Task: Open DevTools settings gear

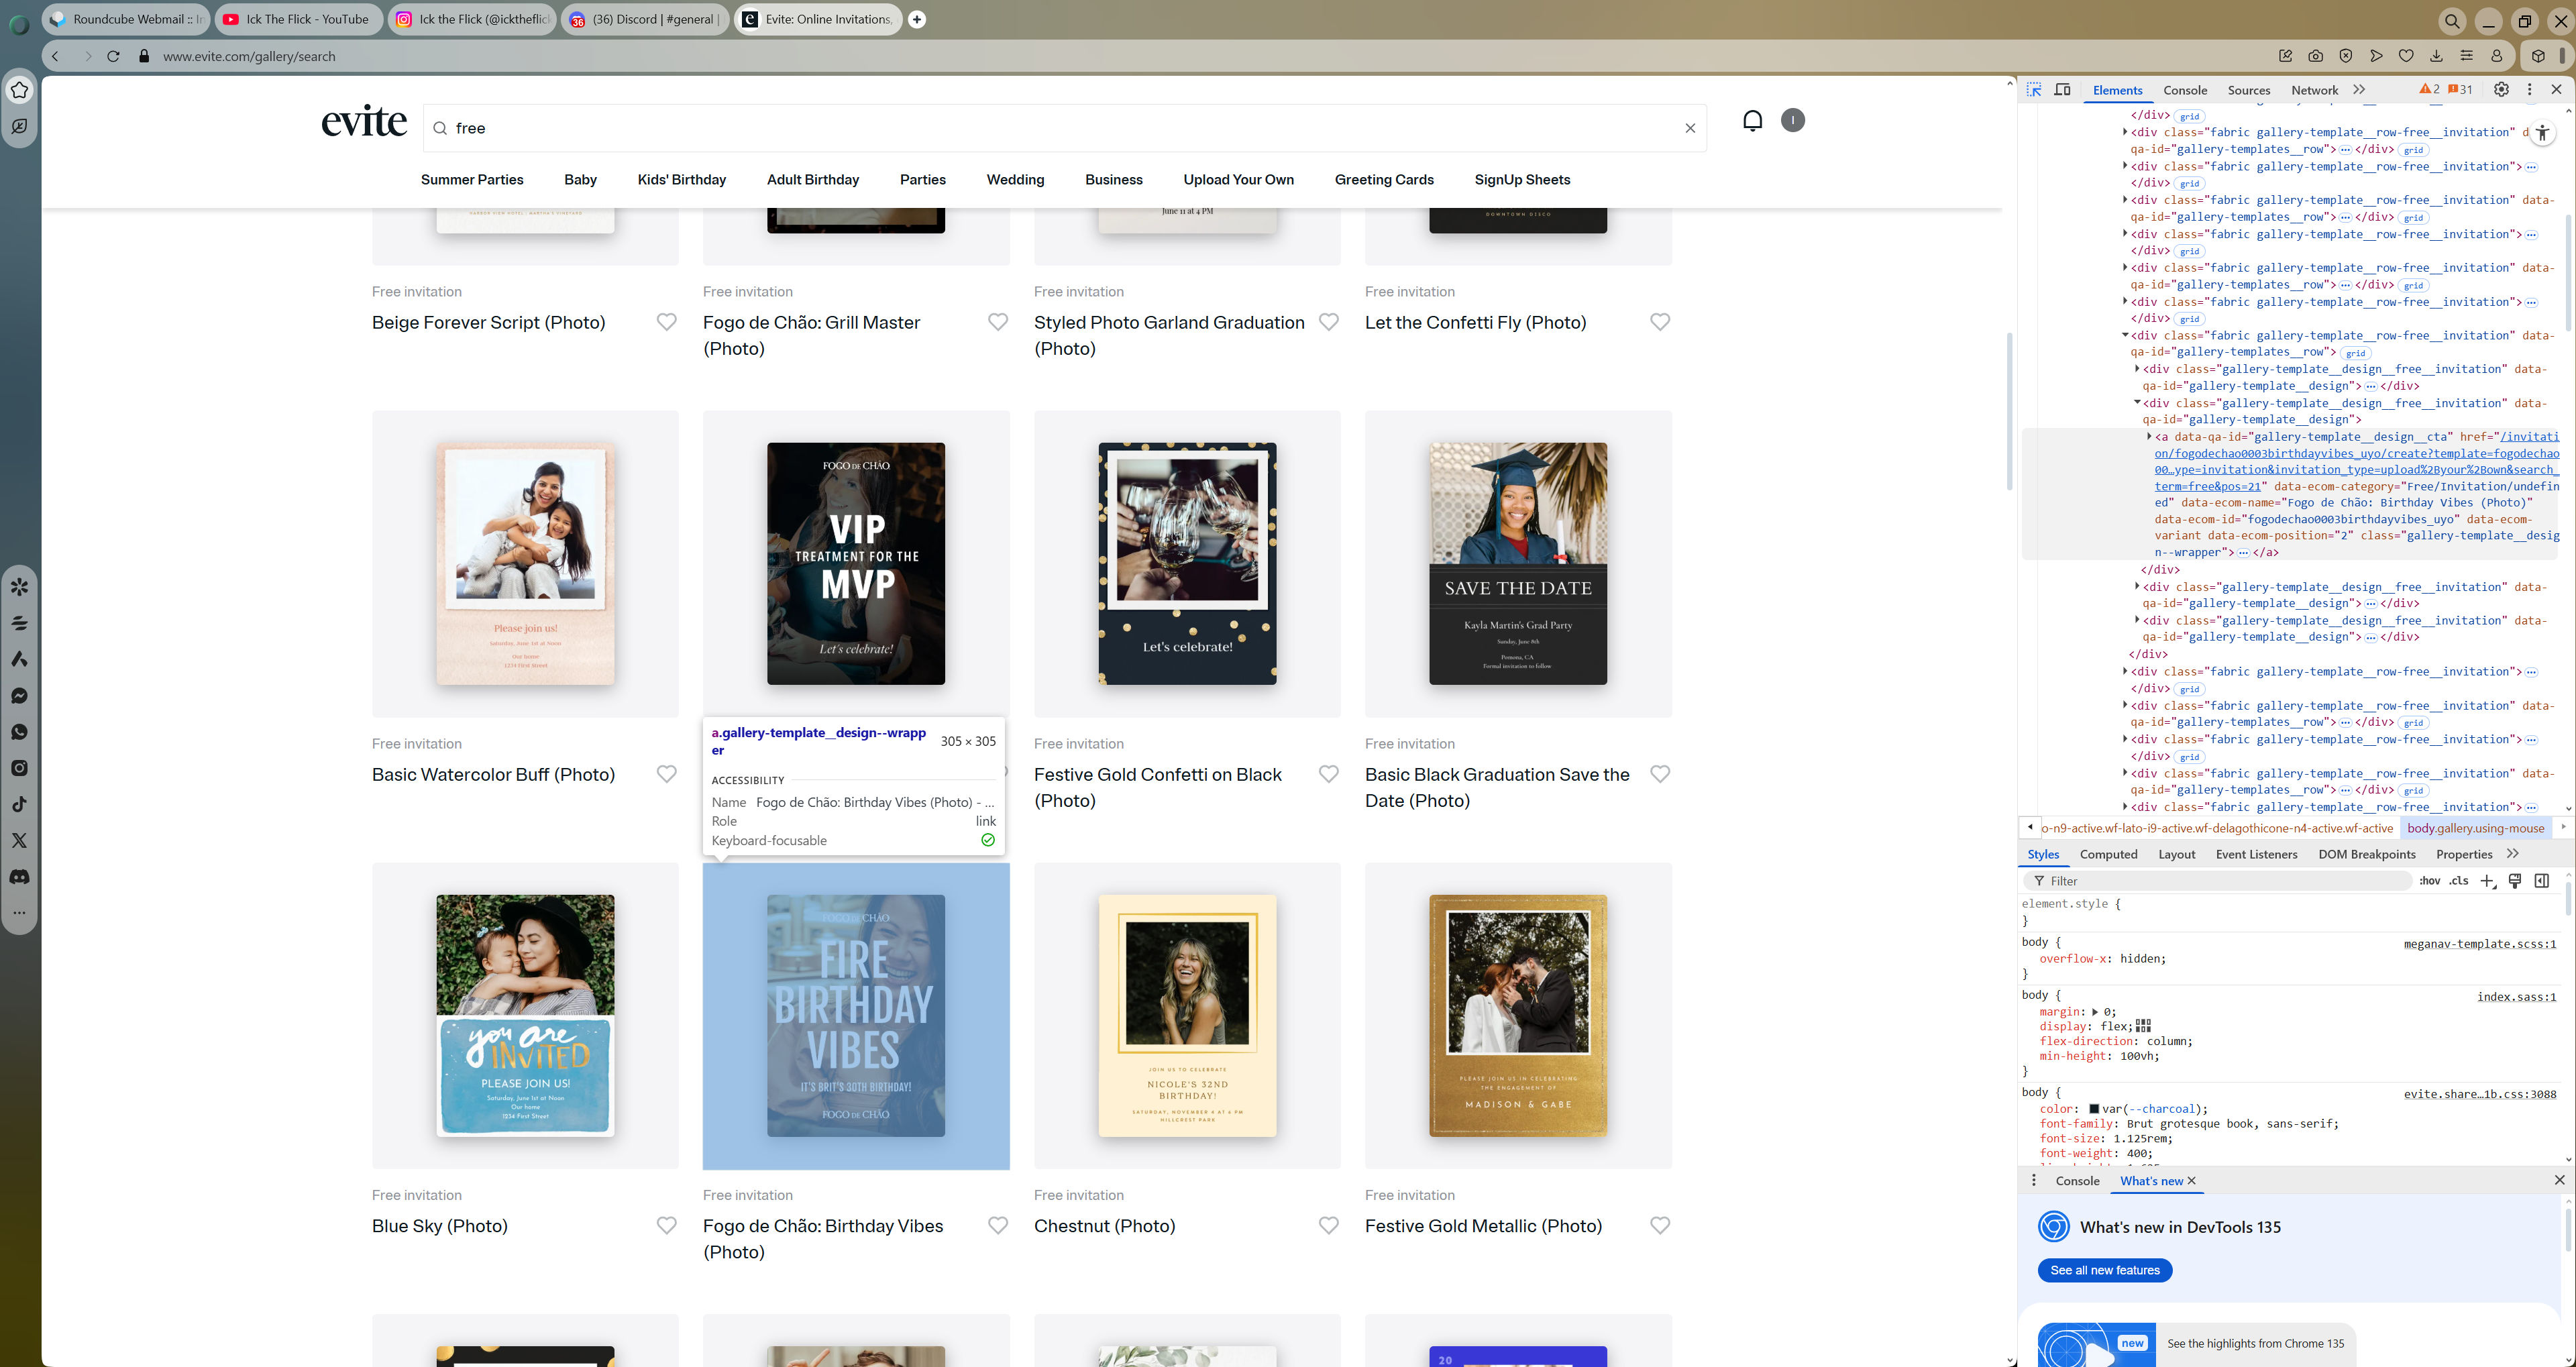Action: 2500,90
